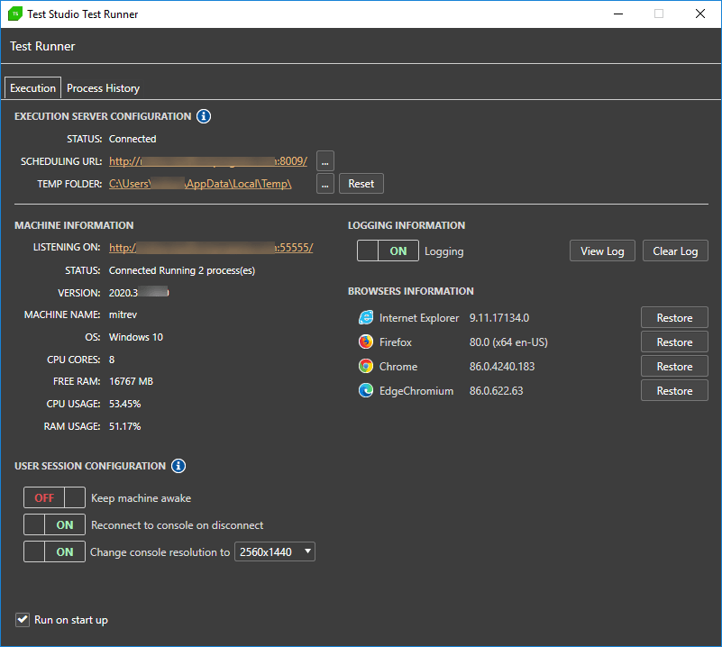Click the Internet Explorer browser icon

(366, 317)
